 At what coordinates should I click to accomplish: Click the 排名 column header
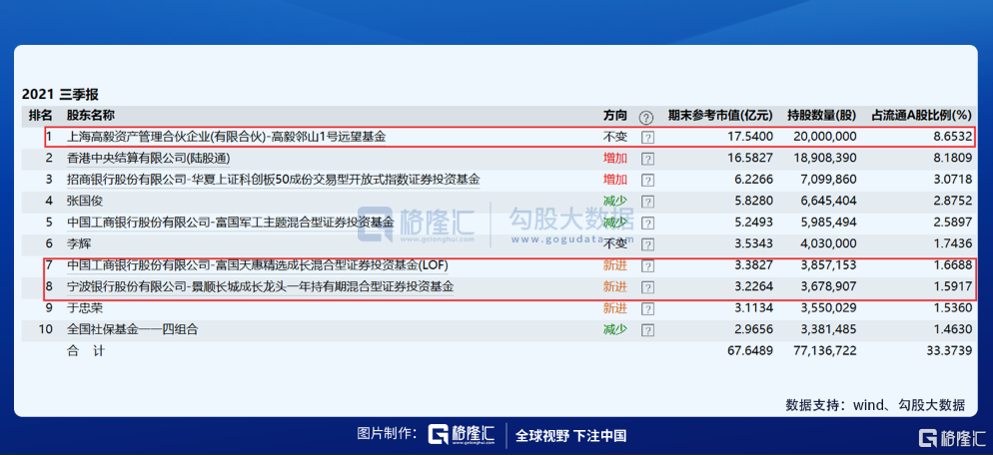(41, 116)
